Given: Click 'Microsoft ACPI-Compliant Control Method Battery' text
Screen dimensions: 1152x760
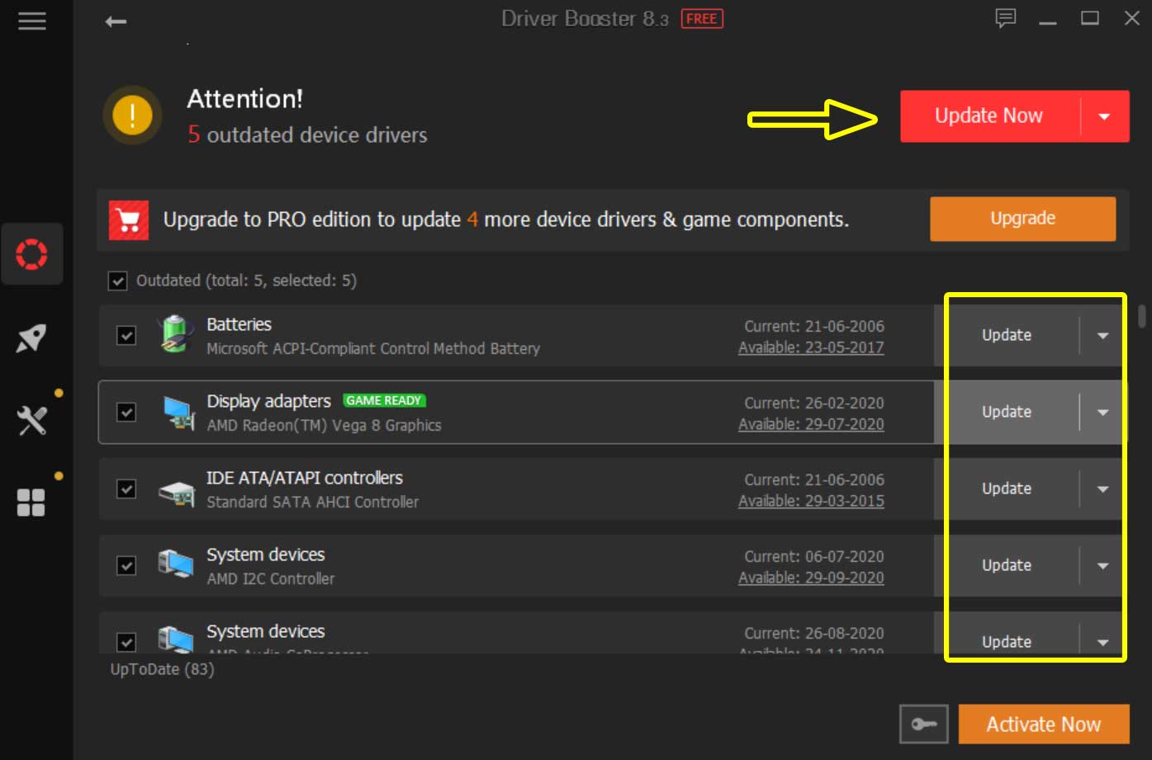Looking at the screenshot, I should (x=373, y=349).
